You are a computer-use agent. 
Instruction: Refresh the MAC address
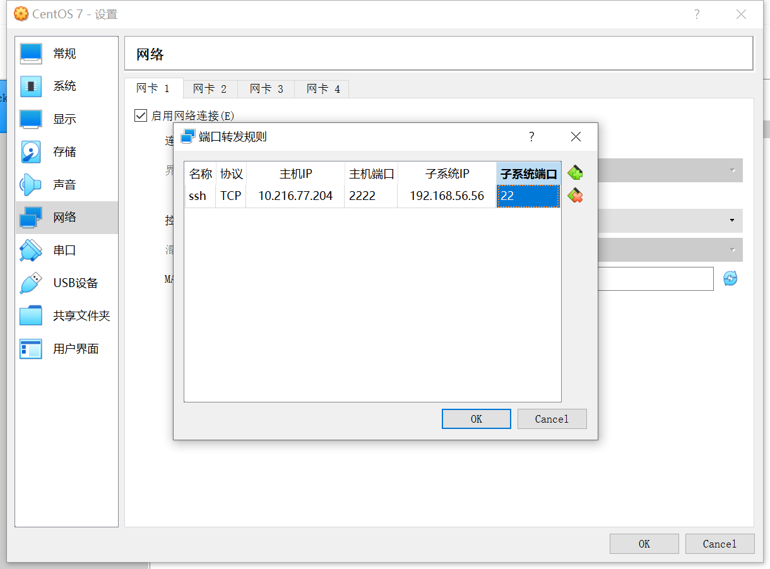[x=730, y=279]
